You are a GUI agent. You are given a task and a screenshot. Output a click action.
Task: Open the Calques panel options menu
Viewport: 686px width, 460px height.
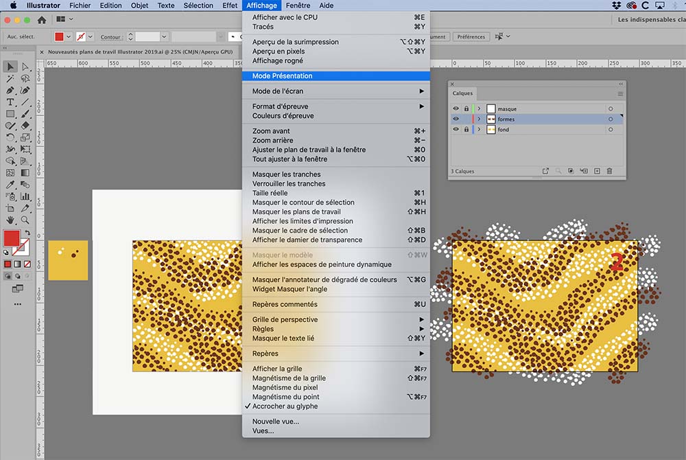tap(620, 93)
